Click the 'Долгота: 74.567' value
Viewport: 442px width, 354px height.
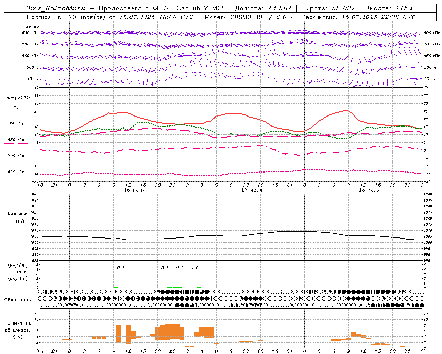[263, 8]
